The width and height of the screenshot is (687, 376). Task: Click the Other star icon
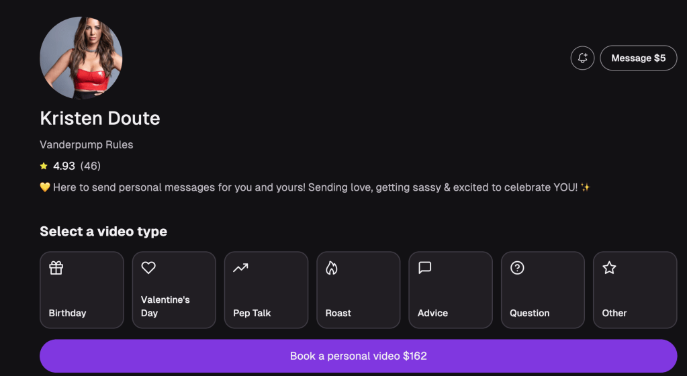pos(609,268)
